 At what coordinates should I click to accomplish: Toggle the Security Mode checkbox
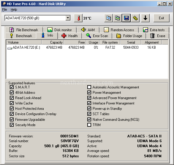tap(12, 125)
